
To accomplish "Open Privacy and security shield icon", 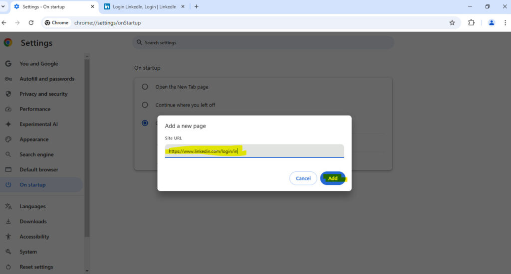I will coord(8,94).
